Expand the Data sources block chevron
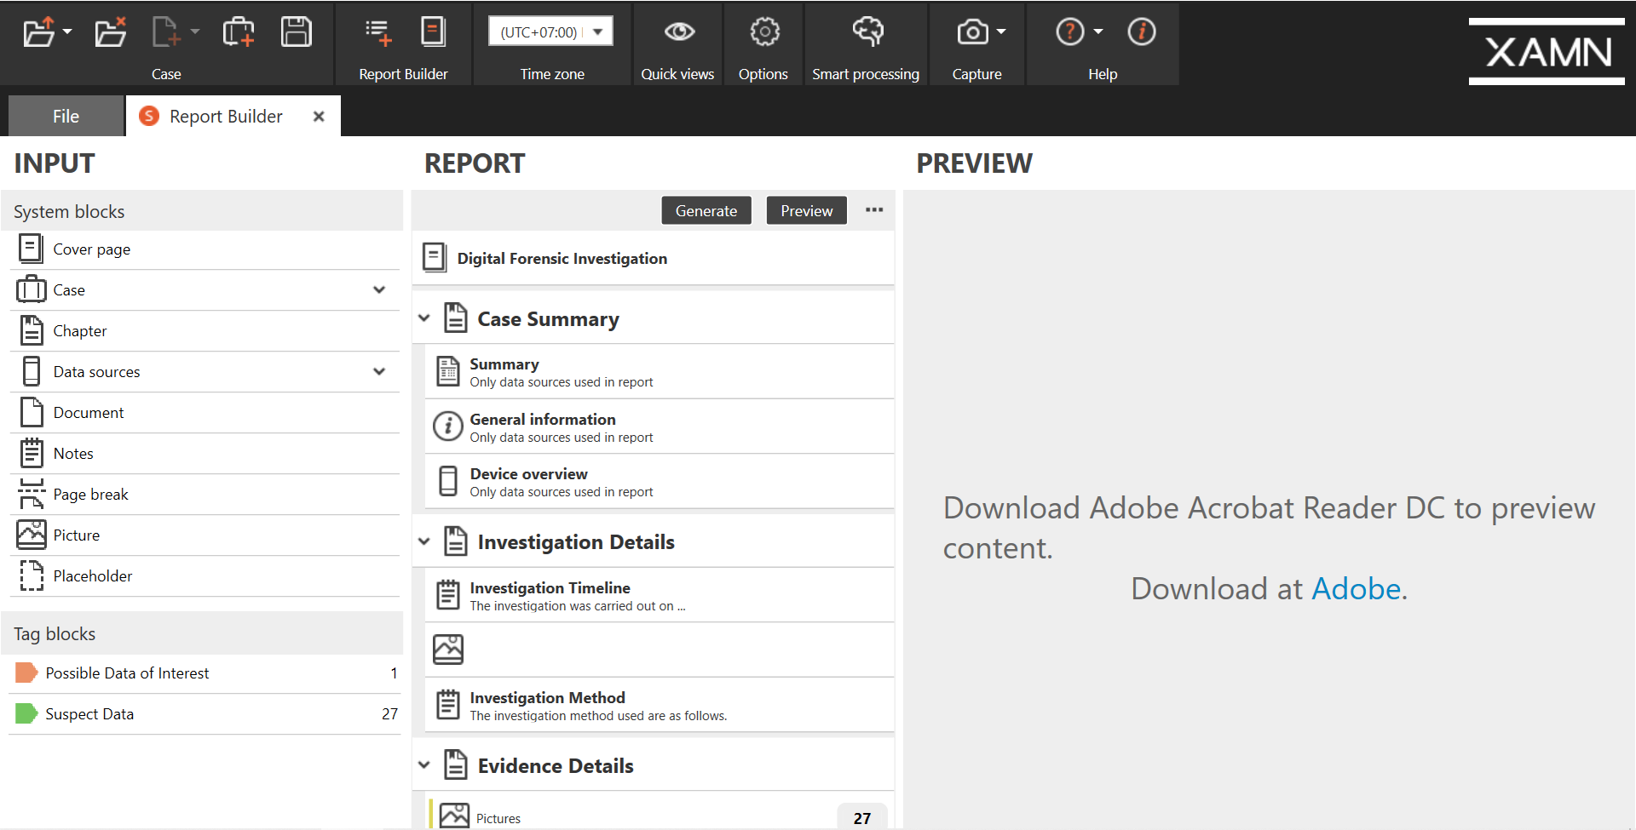Image resolution: width=1636 pixels, height=830 pixels. [379, 372]
